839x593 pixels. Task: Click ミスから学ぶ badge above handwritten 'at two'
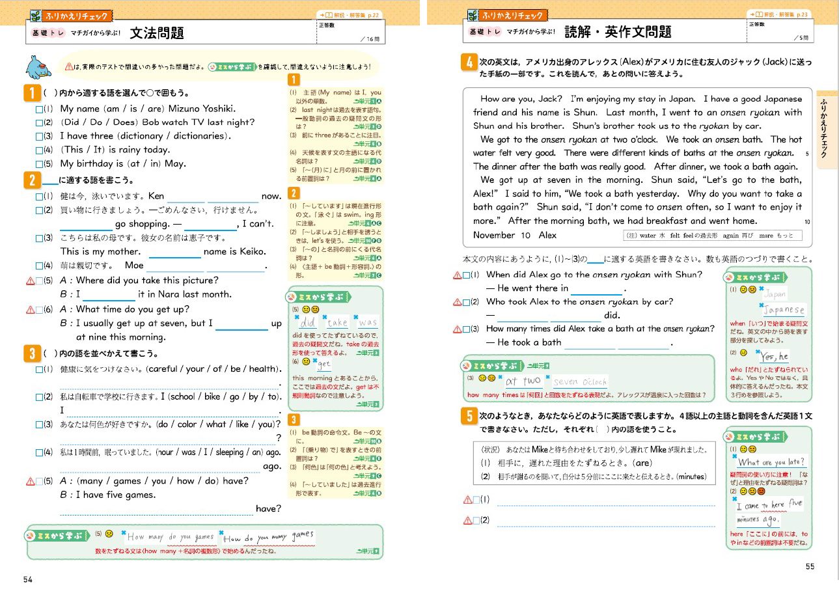point(491,366)
